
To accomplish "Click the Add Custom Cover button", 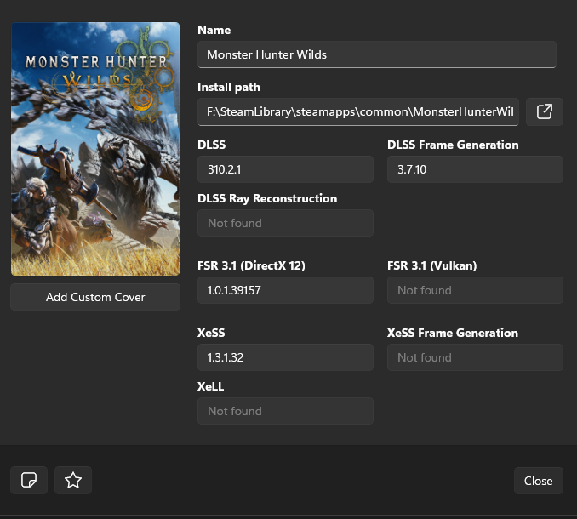I will [x=95, y=297].
